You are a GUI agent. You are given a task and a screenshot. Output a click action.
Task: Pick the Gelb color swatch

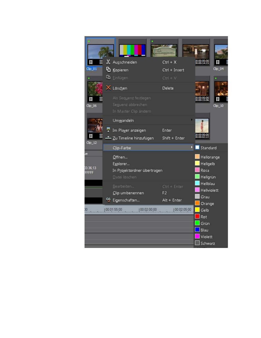tap(197, 210)
